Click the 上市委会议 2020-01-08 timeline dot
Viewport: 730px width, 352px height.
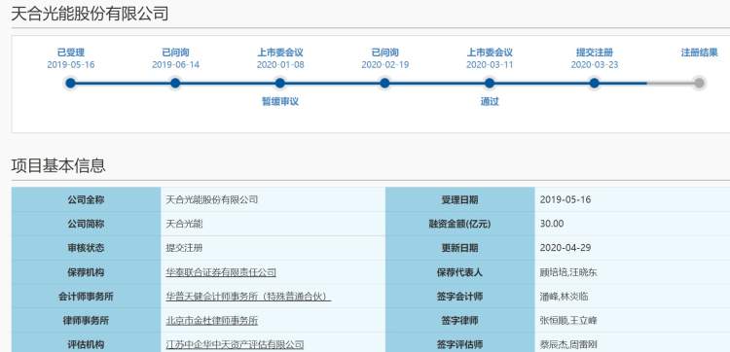(x=279, y=84)
